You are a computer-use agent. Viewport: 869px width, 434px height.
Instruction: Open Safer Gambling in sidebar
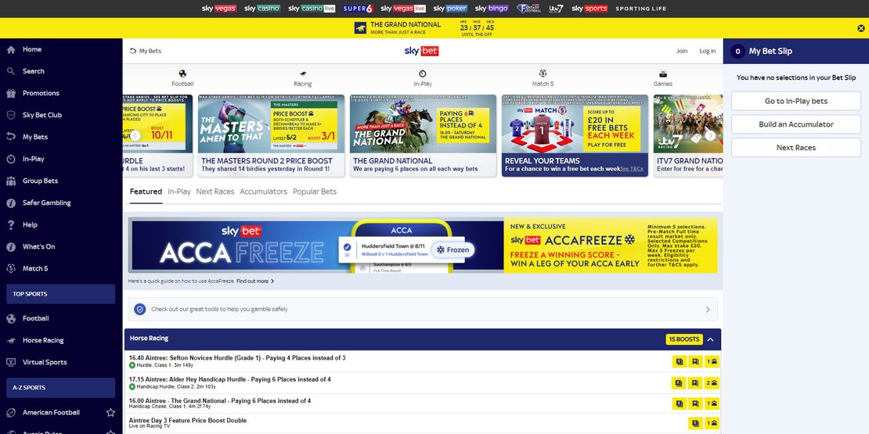coord(46,203)
